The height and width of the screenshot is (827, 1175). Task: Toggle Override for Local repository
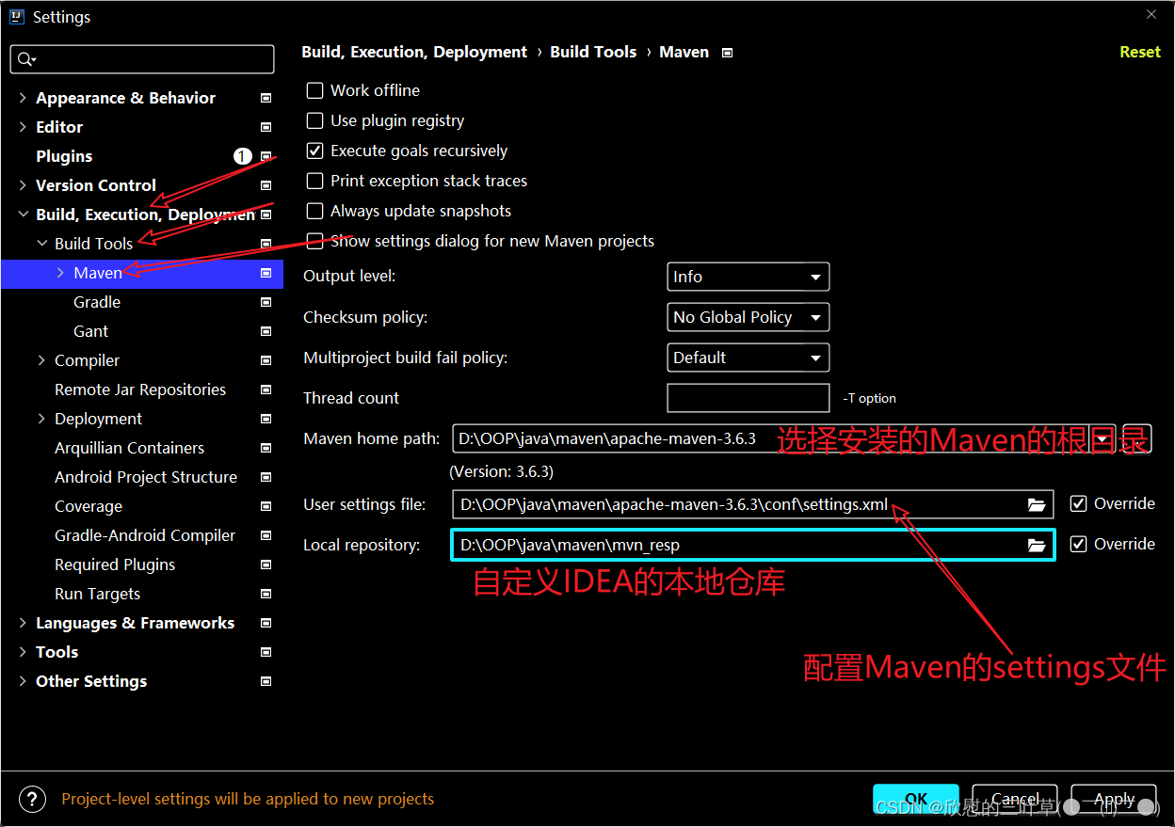1079,544
